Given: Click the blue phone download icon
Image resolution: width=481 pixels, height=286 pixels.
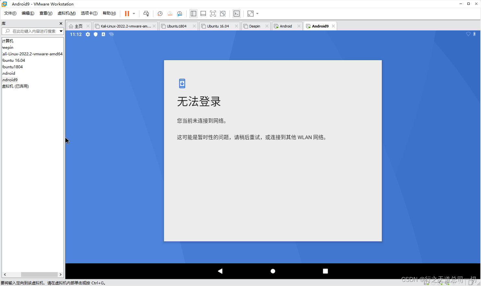Looking at the screenshot, I should pos(182,83).
